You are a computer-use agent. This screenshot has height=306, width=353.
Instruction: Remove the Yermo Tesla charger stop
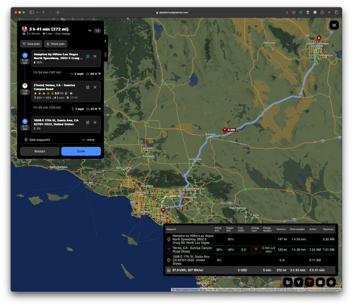pos(95,87)
